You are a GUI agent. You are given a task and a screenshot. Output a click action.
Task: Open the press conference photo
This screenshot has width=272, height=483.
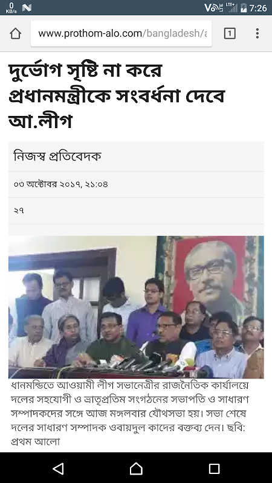coord(136,307)
